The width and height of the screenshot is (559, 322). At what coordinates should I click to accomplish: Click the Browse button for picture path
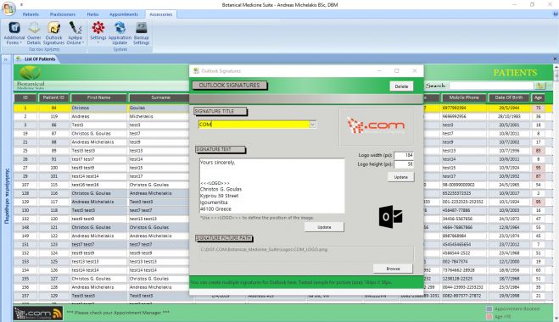pos(393,269)
